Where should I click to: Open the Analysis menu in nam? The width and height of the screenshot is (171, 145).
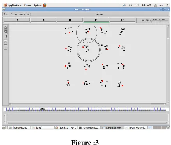point(24,14)
